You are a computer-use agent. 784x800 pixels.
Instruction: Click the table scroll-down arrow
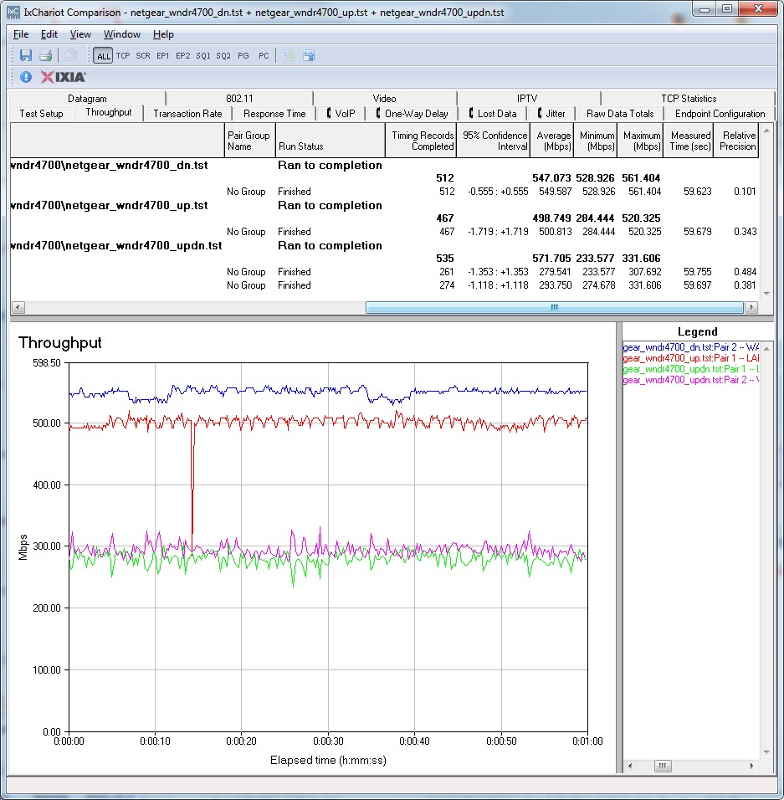[x=766, y=294]
